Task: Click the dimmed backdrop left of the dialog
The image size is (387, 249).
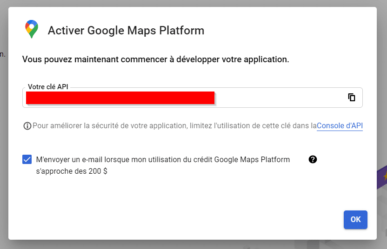Action: 4,139
